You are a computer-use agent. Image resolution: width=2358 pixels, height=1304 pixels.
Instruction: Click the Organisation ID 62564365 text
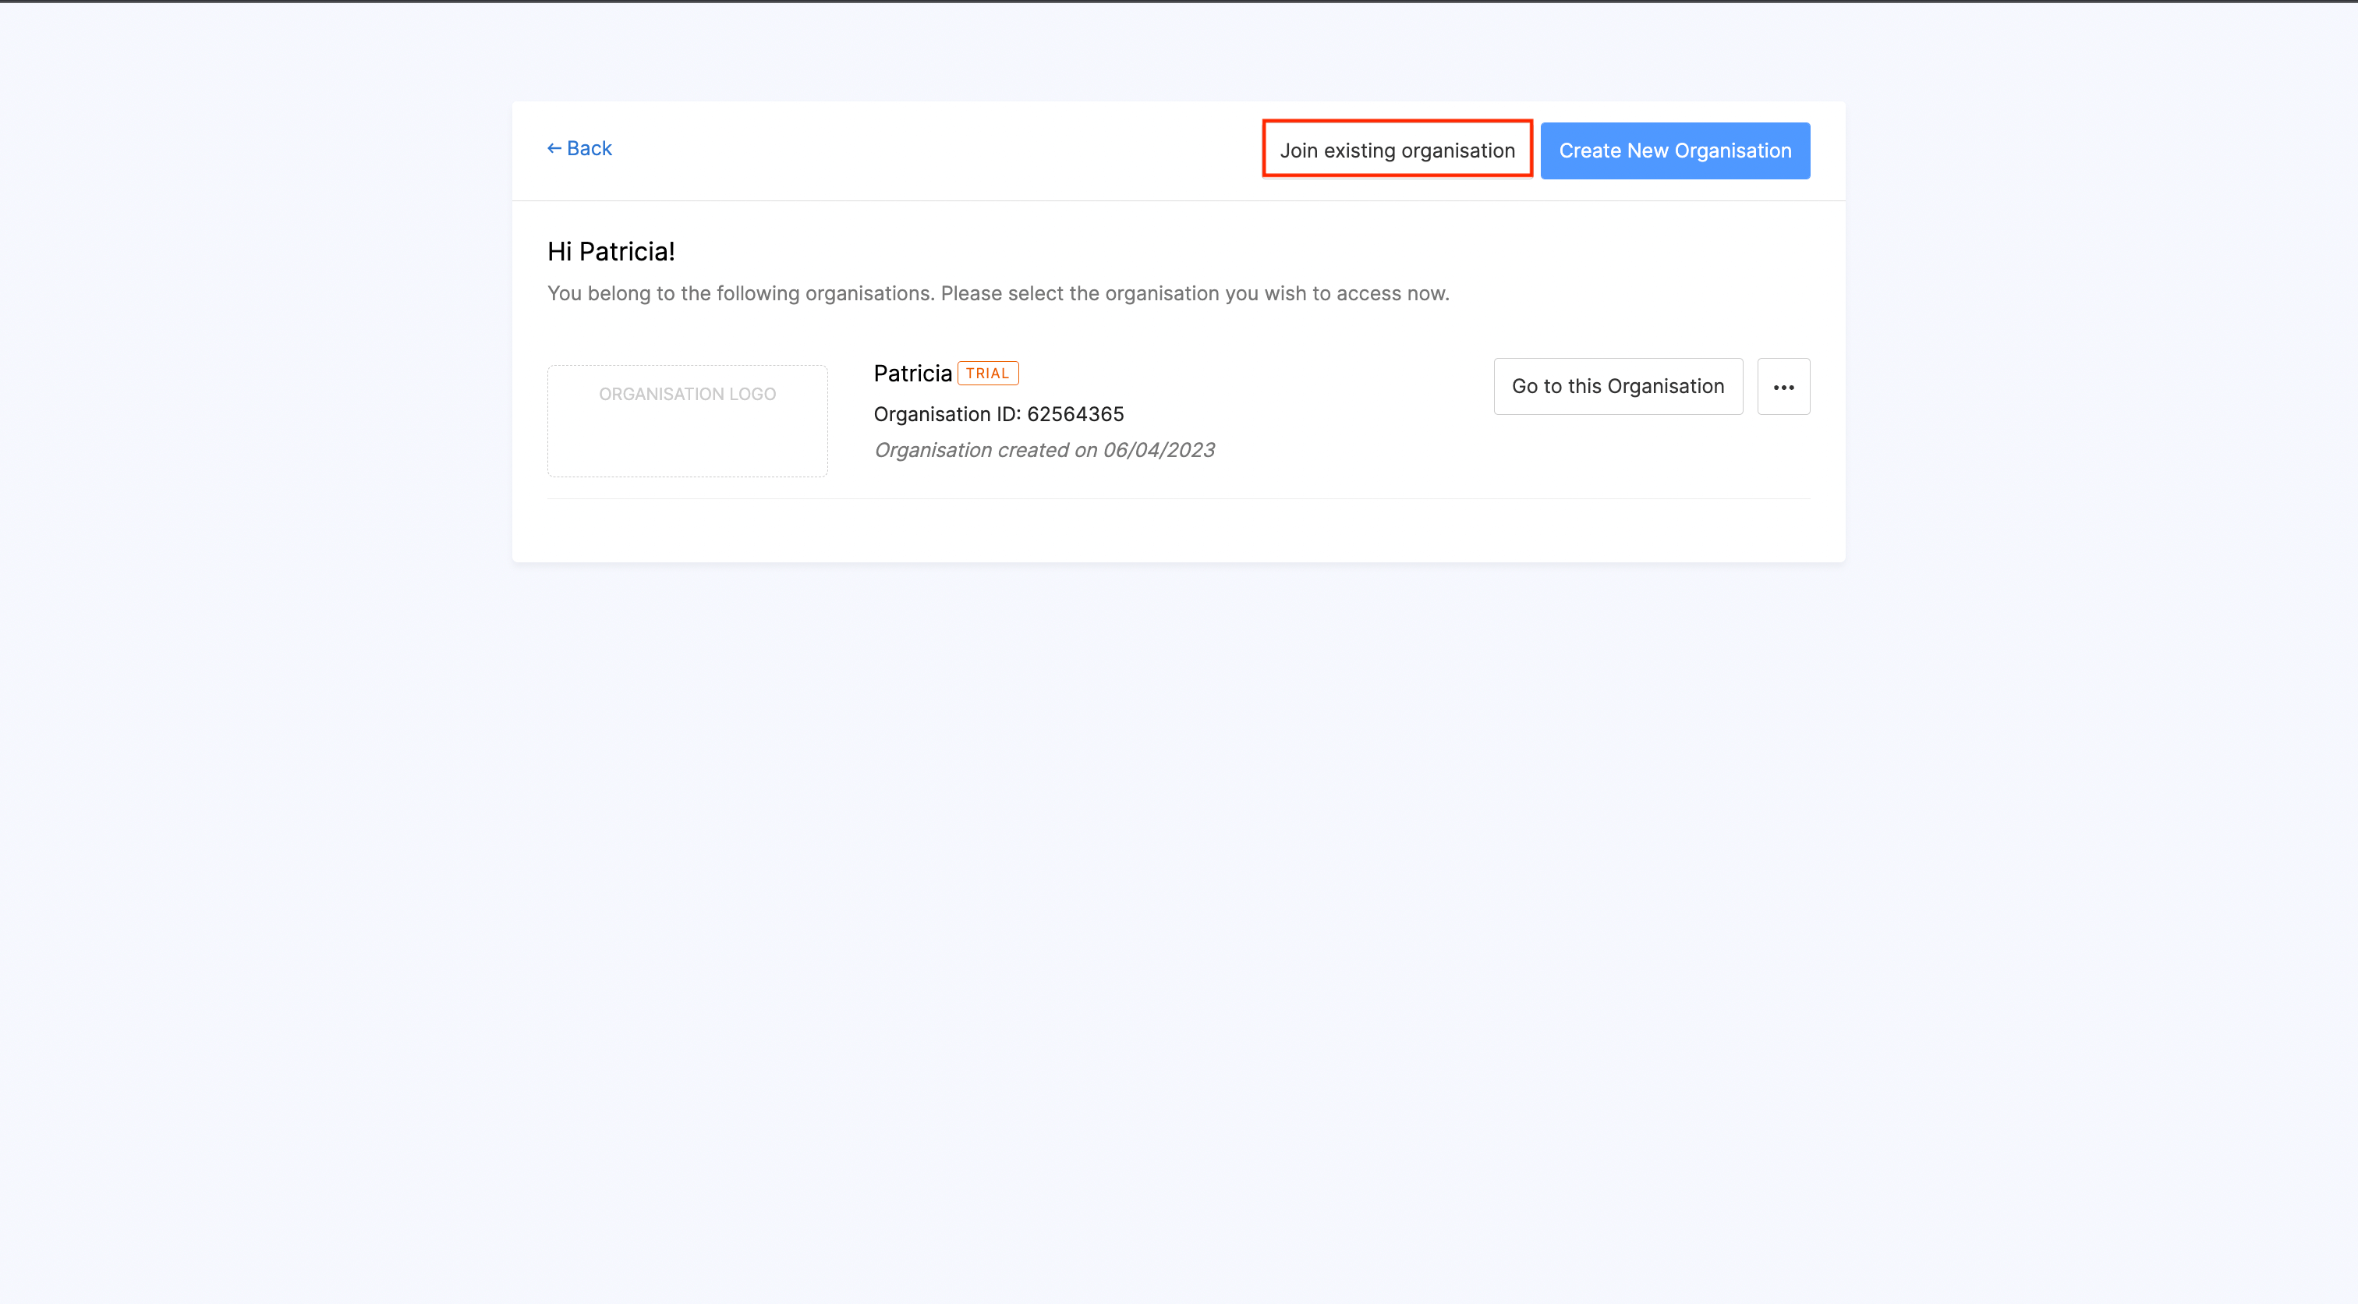coord(998,413)
